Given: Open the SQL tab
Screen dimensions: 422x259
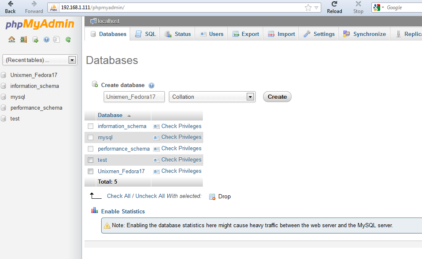Looking at the screenshot, I should pyautogui.click(x=145, y=34).
